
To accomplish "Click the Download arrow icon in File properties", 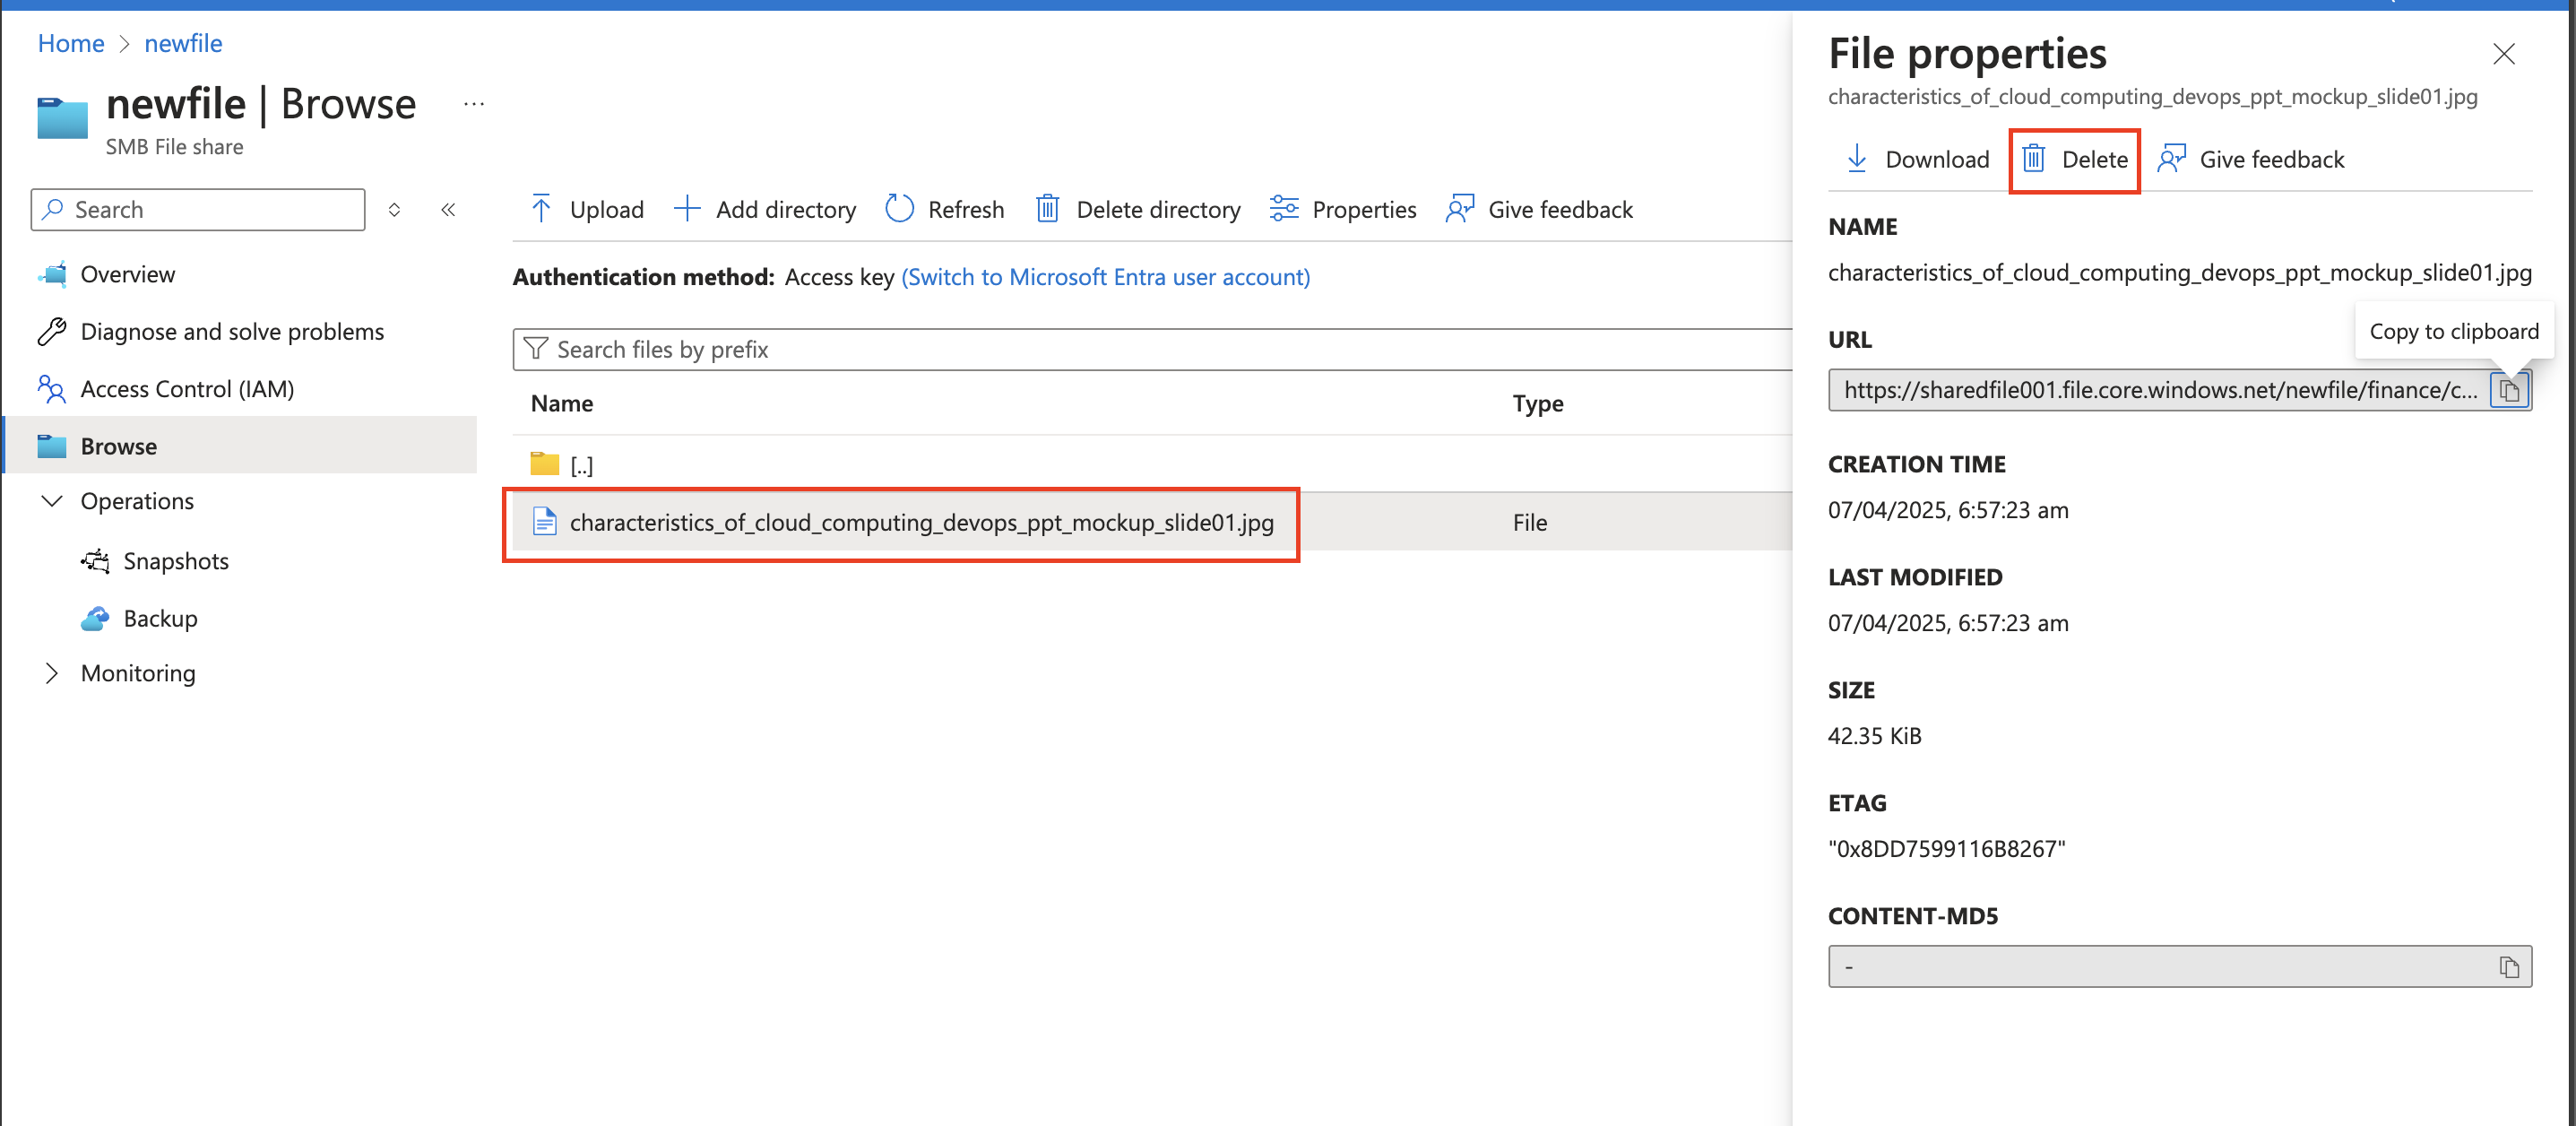I will (1856, 159).
